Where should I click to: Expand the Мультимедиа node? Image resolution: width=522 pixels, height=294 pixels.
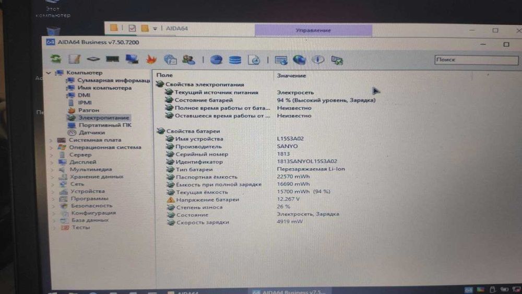52,170
